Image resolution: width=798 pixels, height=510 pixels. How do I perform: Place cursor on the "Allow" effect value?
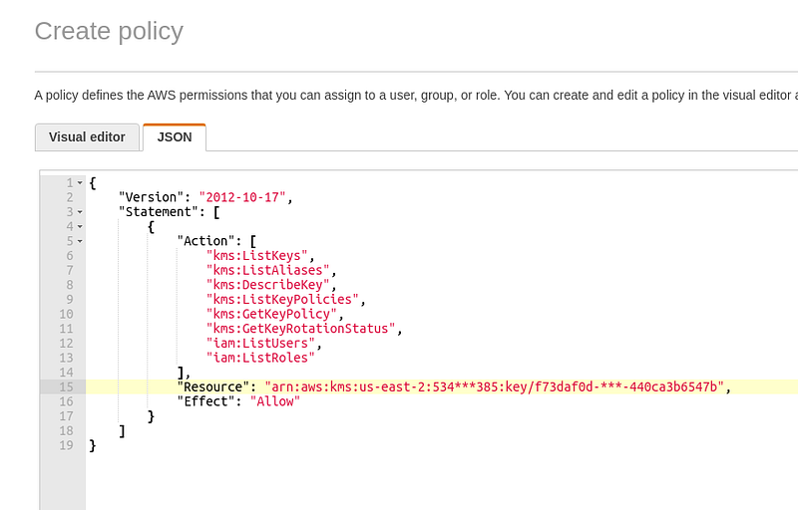click(x=275, y=401)
